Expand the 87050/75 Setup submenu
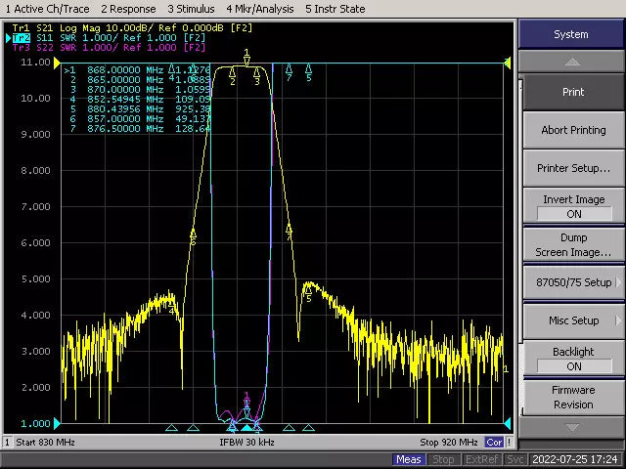The width and height of the screenshot is (626, 469). (x=573, y=282)
